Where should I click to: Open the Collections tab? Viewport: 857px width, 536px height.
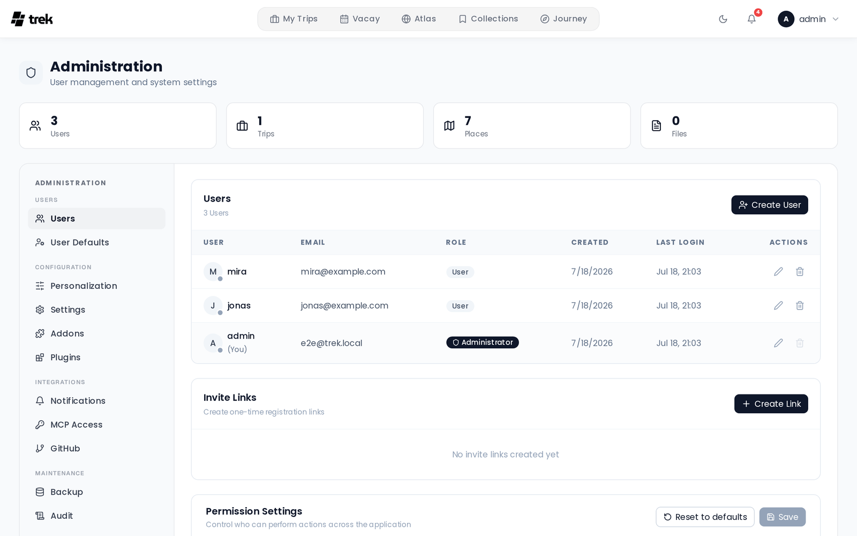[x=488, y=19]
